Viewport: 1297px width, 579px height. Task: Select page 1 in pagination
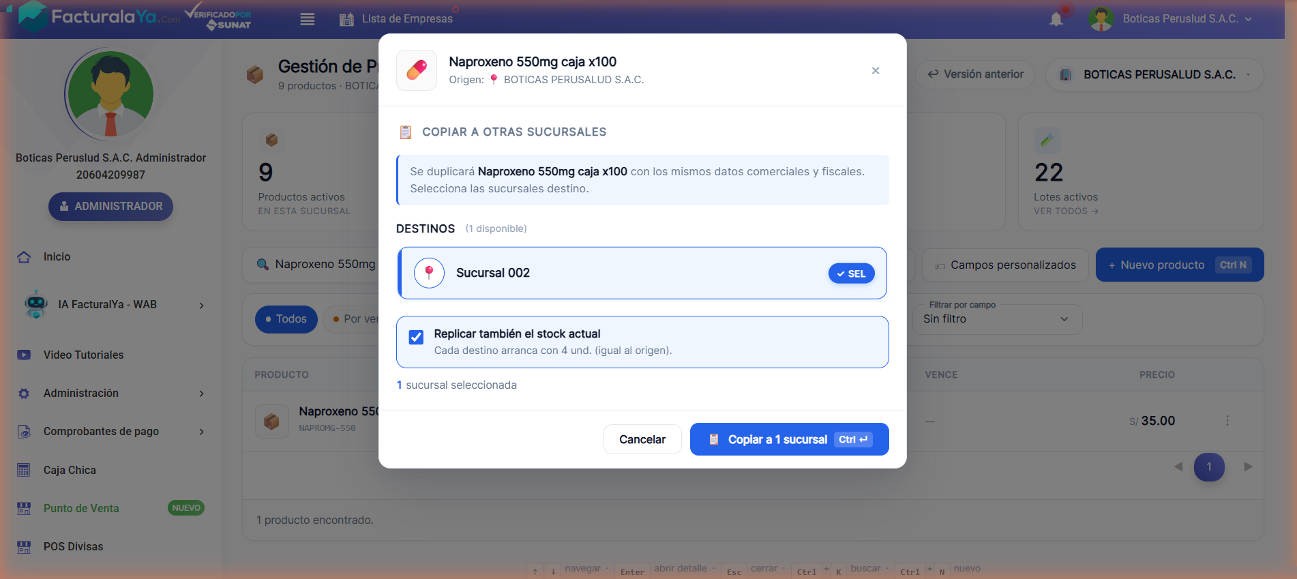tap(1209, 467)
